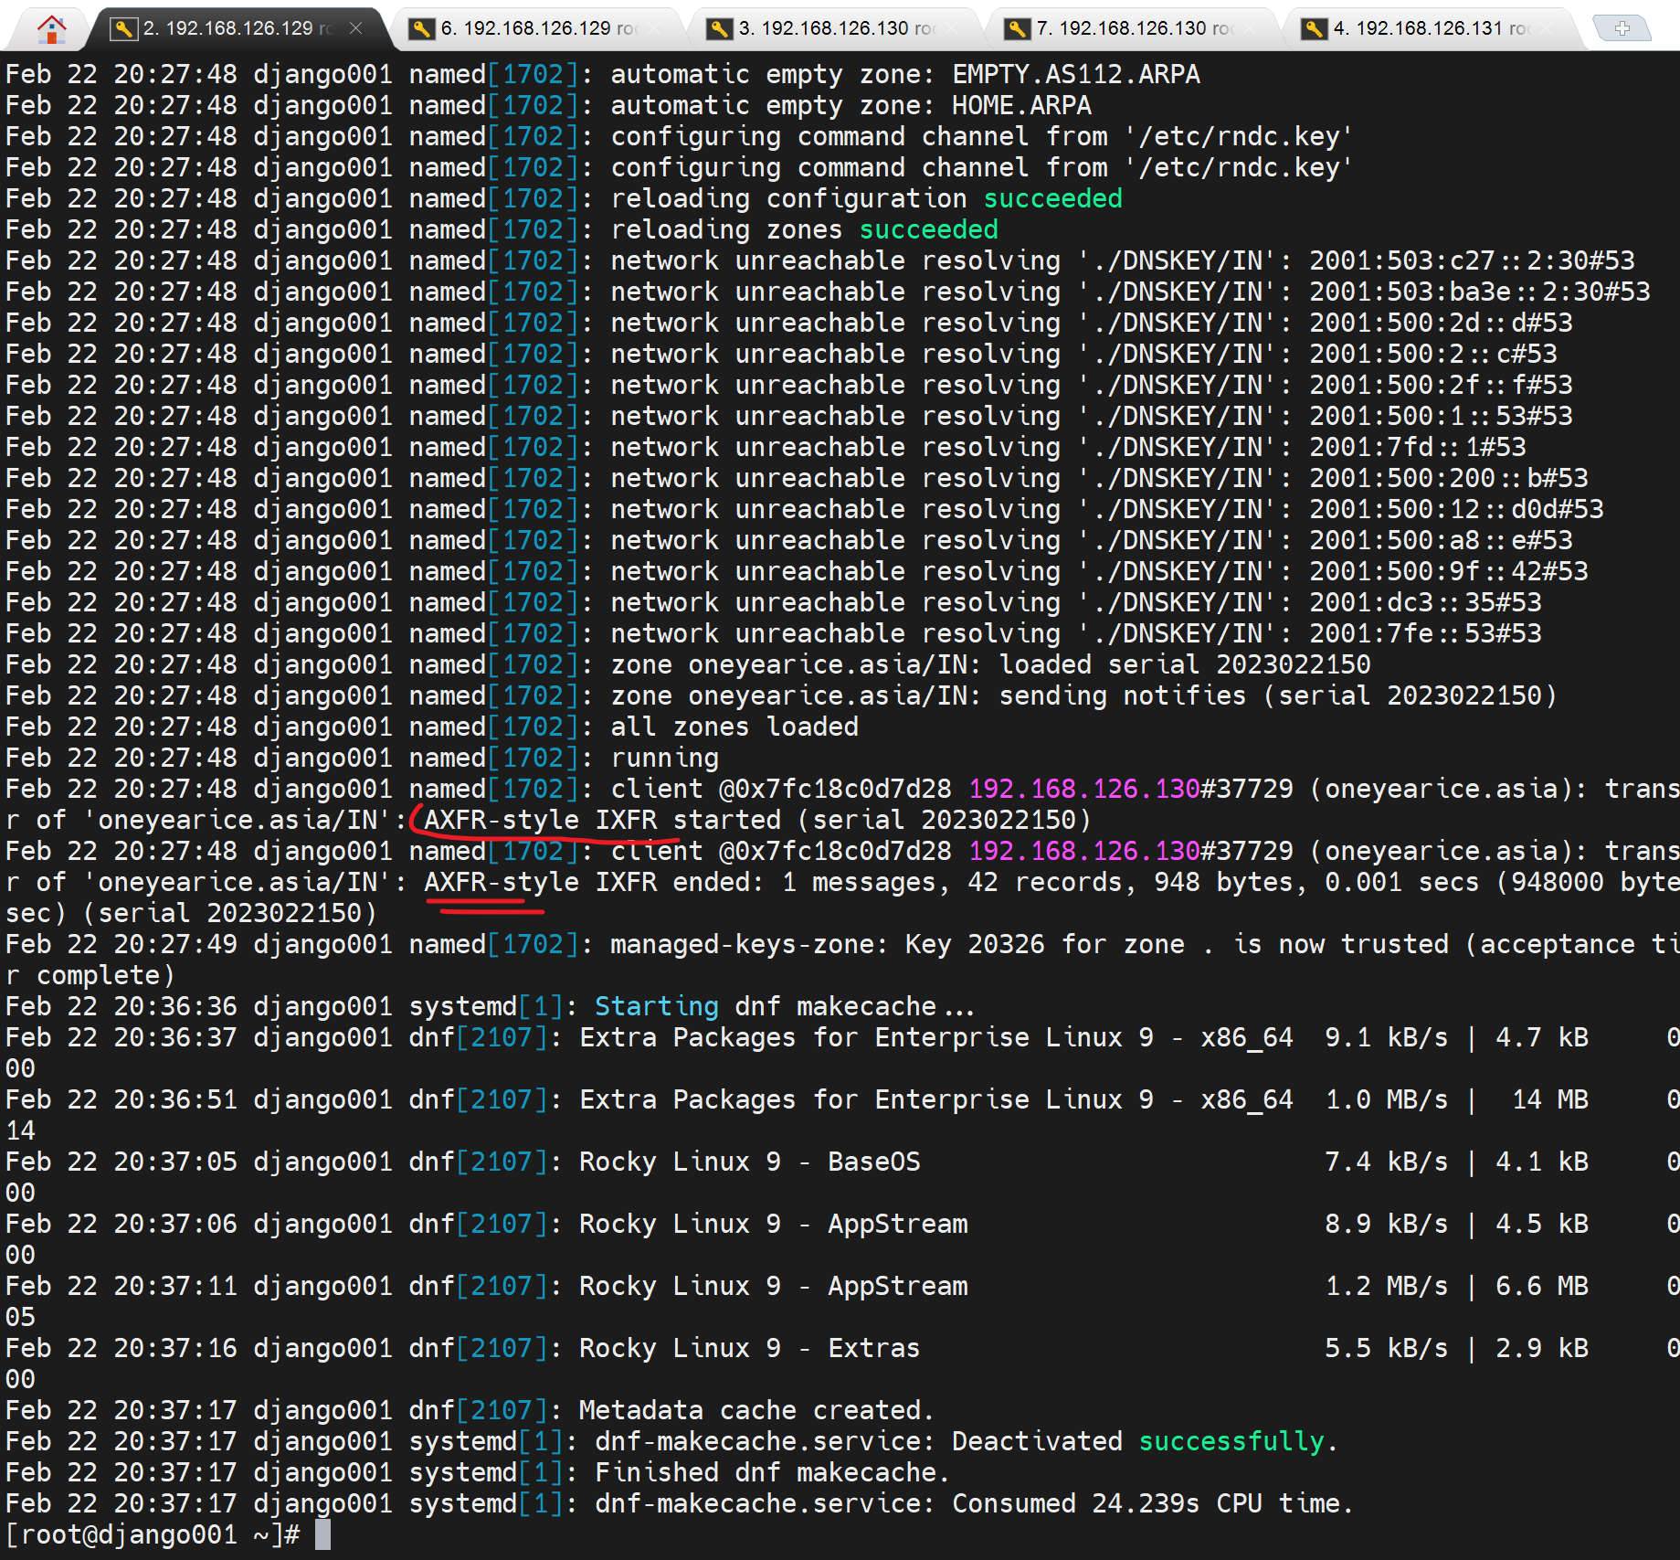Open the Home tab icon
Viewport: 1680px width, 1560px height.
point(51,29)
